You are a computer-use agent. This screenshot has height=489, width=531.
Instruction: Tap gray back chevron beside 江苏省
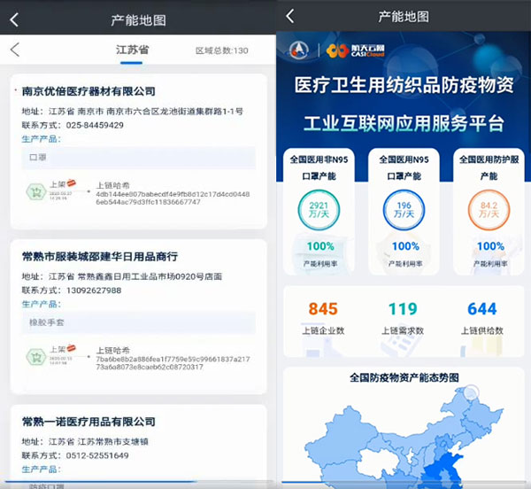click(x=14, y=50)
